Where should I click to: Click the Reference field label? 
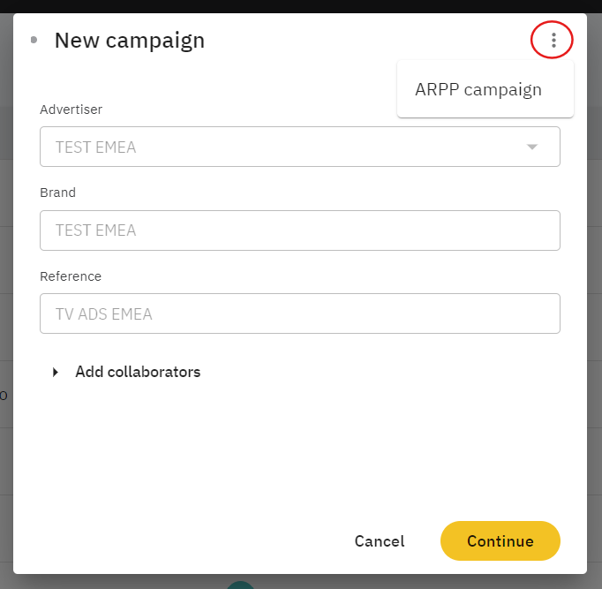pyautogui.click(x=71, y=276)
